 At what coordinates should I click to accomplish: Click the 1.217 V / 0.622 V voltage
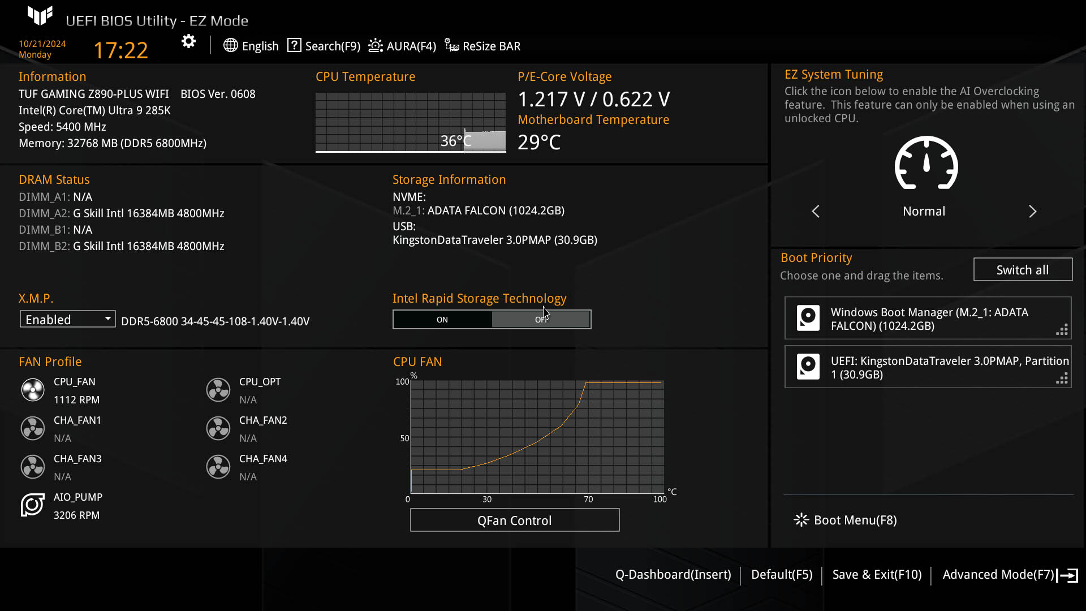click(594, 99)
